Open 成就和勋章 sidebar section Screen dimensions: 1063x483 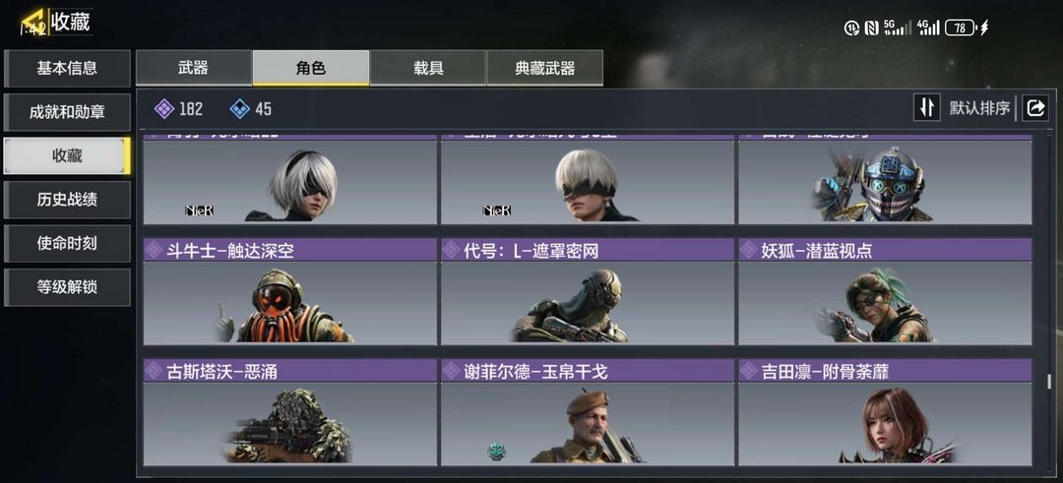(x=67, y=112)
